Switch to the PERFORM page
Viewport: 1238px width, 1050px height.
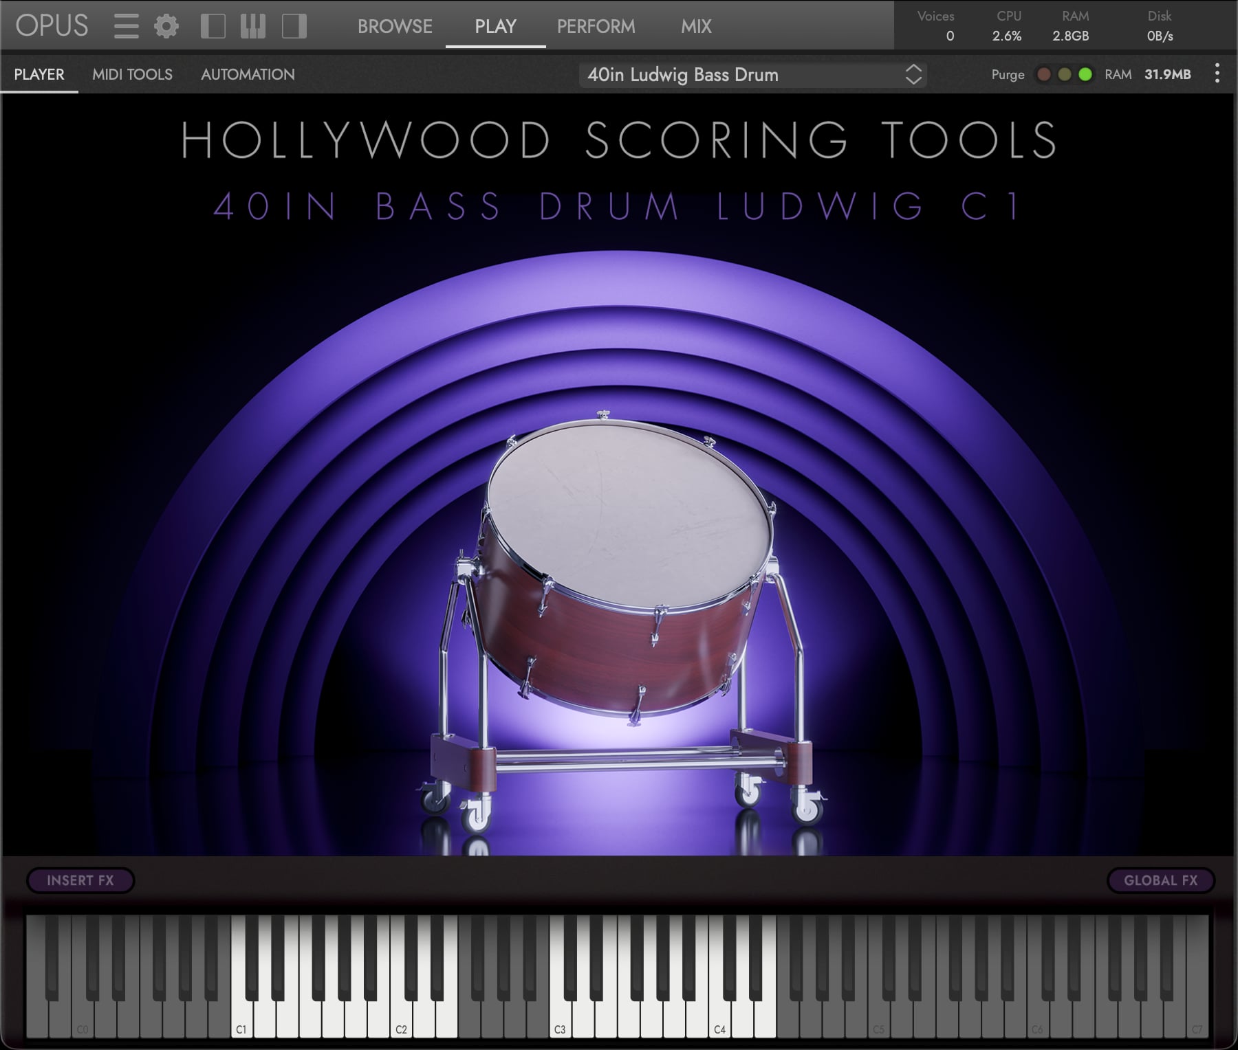596,26
